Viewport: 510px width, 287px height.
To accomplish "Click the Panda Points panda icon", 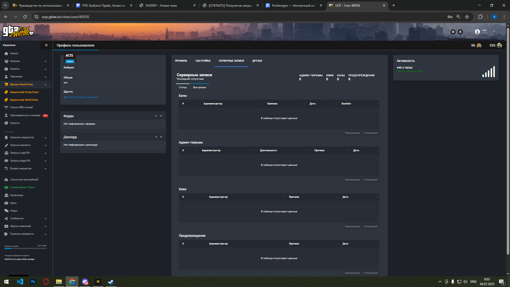I will coord(499,45).
